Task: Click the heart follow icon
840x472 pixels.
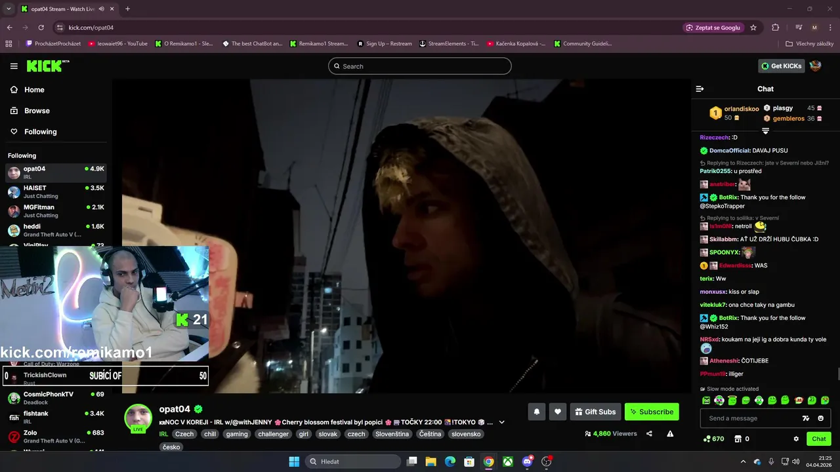Action: point(558,412)
